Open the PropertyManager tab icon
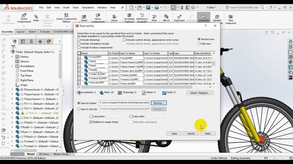The image size is (293, 164). 23,41
